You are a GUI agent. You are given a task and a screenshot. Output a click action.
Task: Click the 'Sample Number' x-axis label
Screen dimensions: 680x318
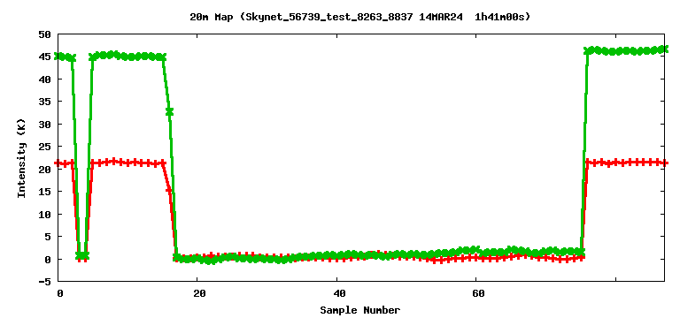pyautogui.click(x=360, y=310)
